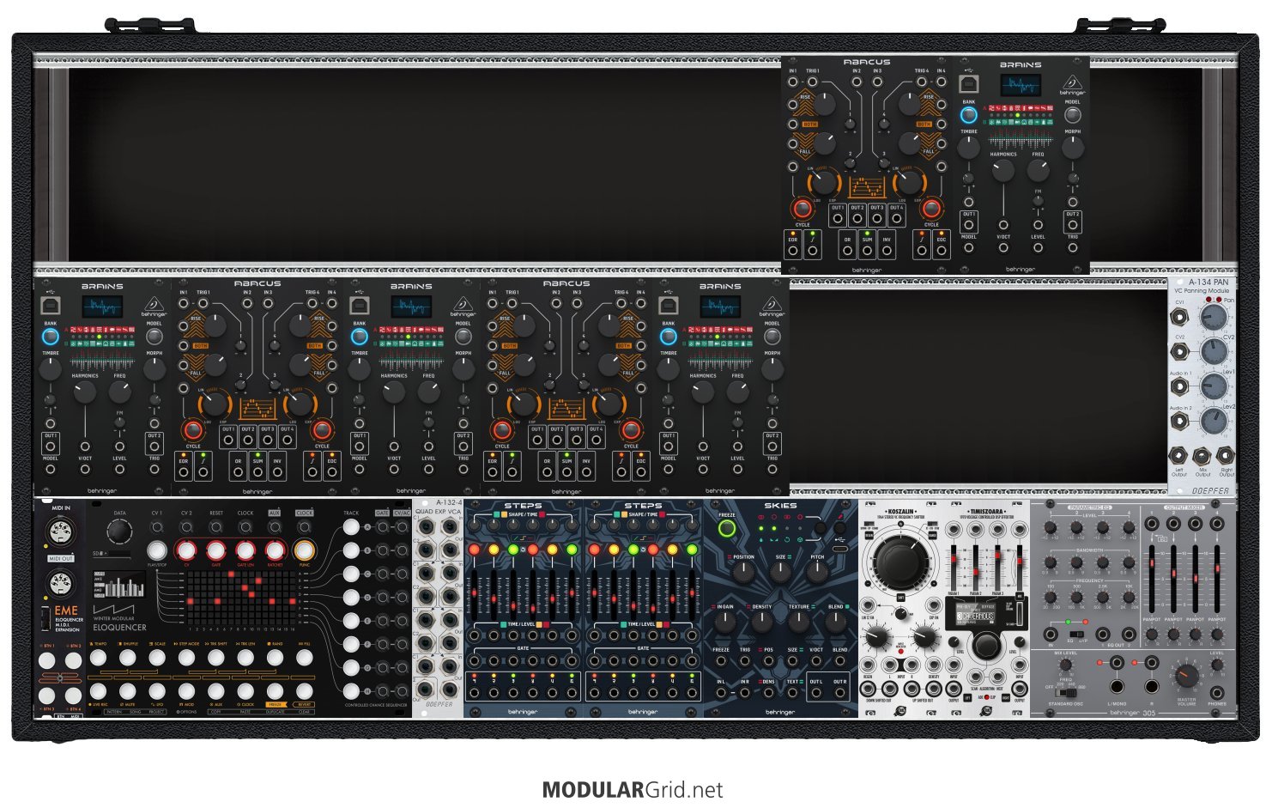Click the Eloquencer DATA encoder knob
This screenshot has height=808, width=1266.
pos(120,532)
